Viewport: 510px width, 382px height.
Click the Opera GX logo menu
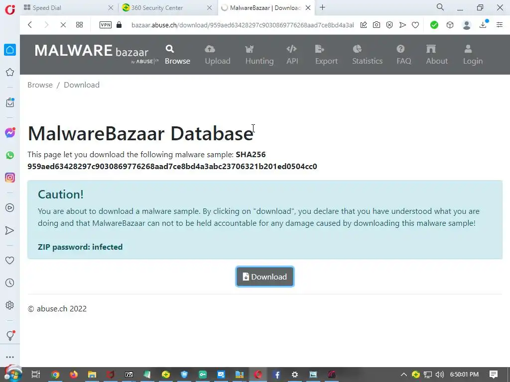tap(10, 9)
